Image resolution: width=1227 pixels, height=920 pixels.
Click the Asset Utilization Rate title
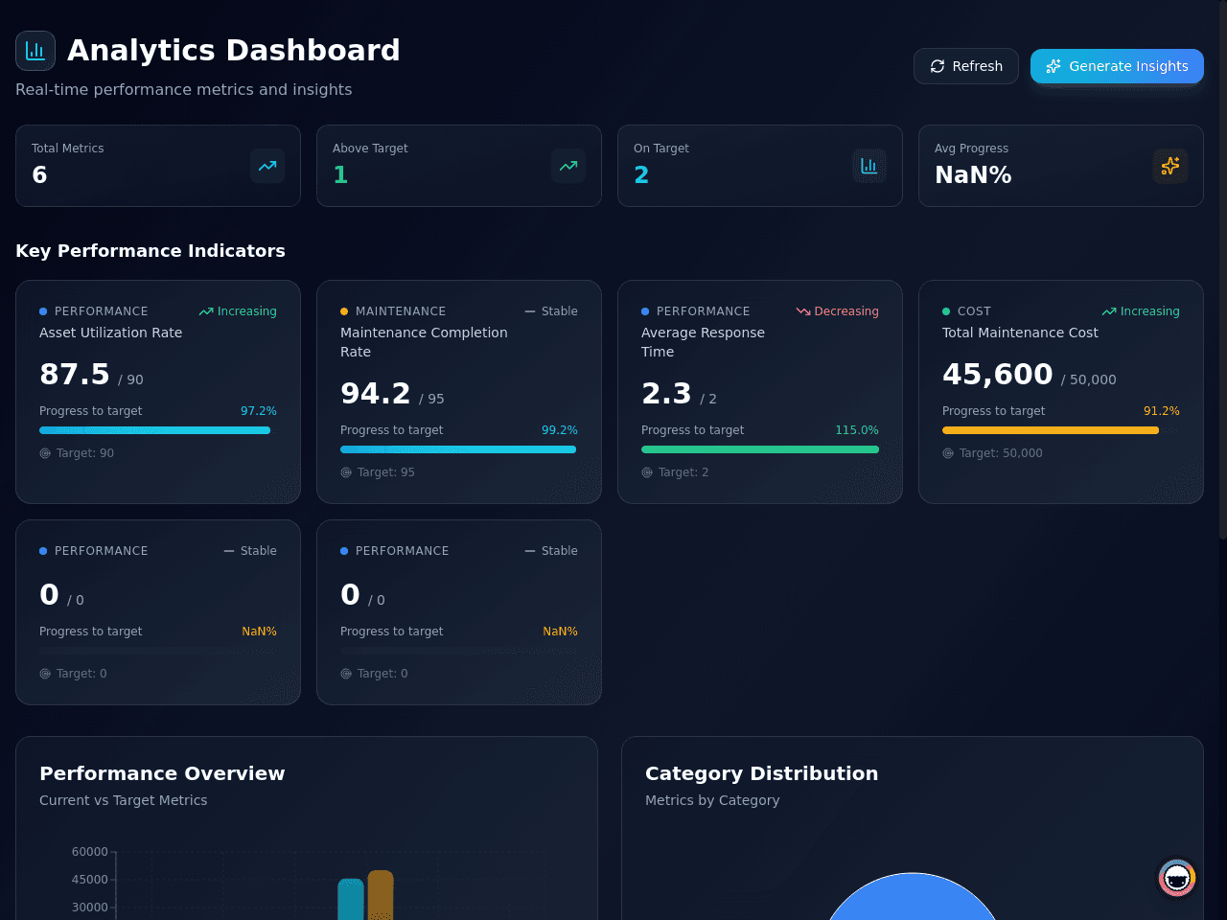(x=110, y=333)
